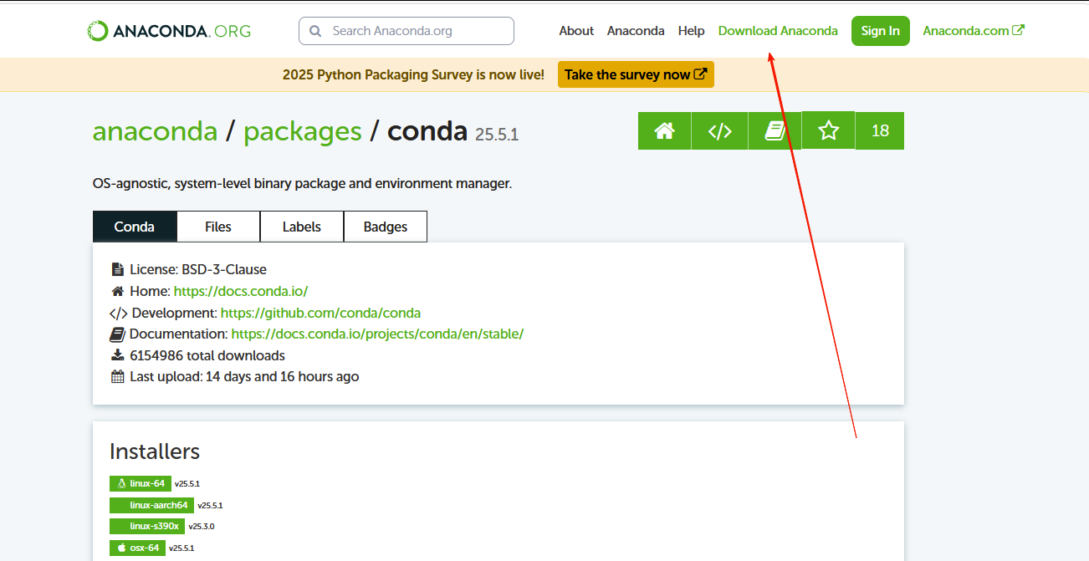Click the search magnifier icon
This screenshot has width=1089, height=561.
315,31
